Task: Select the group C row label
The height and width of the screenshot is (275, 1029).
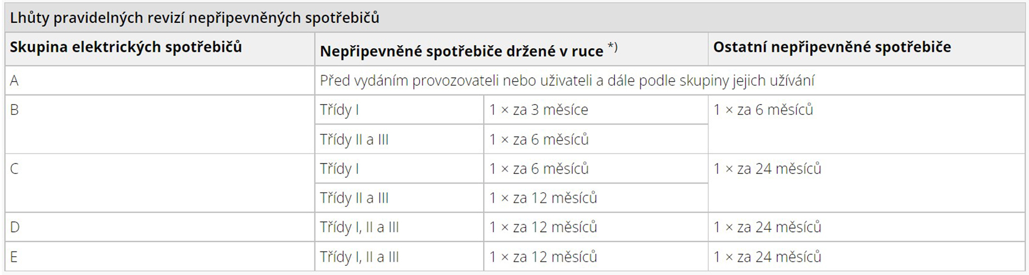Action: [14, 169]
